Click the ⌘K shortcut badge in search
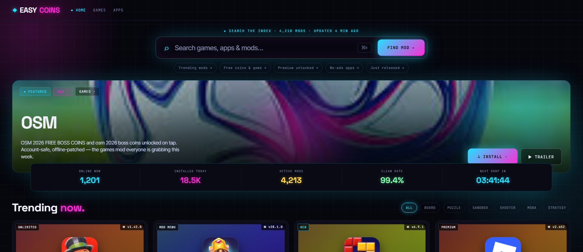The image size is (583, 252). point(364,48)
